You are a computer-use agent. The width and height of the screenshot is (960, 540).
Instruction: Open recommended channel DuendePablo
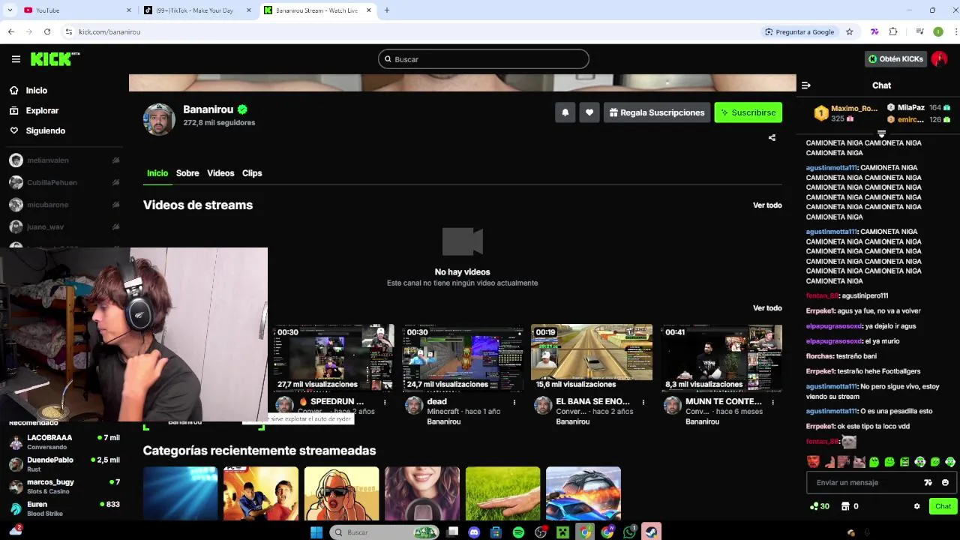64,463
